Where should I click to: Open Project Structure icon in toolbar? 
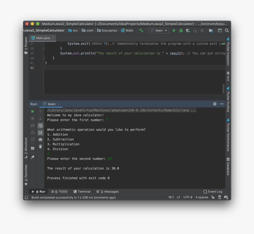tap(211, 30)
